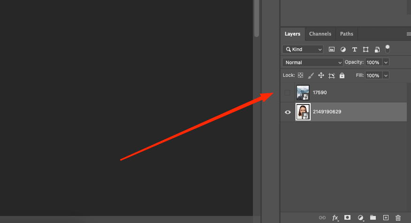The height and width of the screenshot is (223, 411).
Task: Open Kind filter type dropdown
Action: 303,49
